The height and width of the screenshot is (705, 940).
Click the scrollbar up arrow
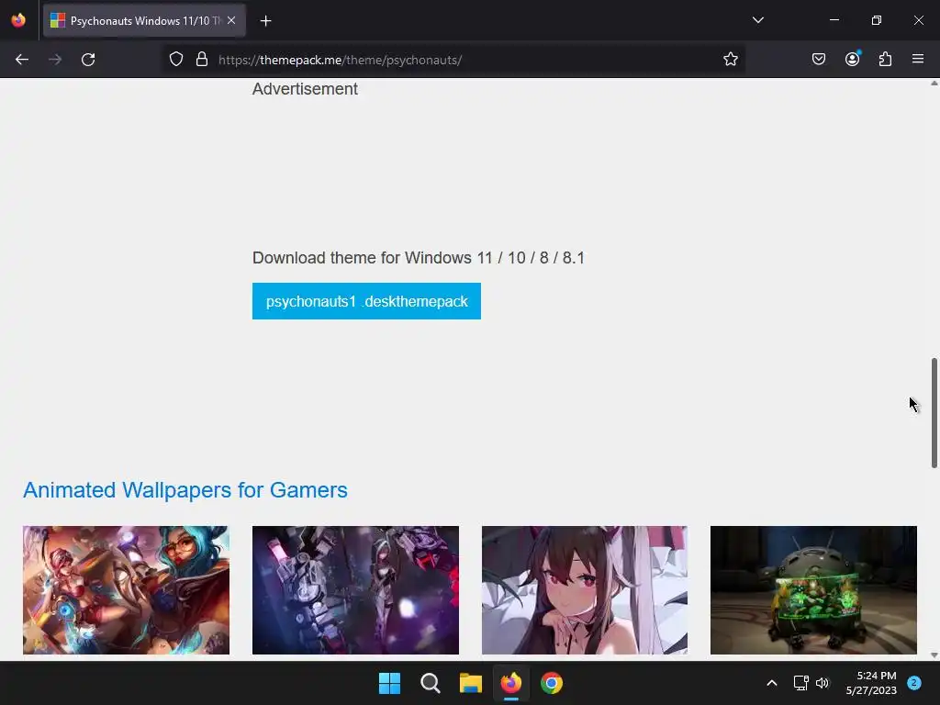(934, 84)
